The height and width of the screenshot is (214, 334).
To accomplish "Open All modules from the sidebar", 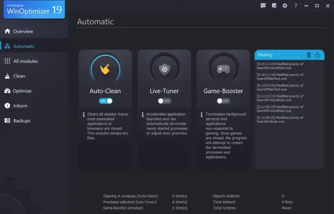I will click(34, 61).
